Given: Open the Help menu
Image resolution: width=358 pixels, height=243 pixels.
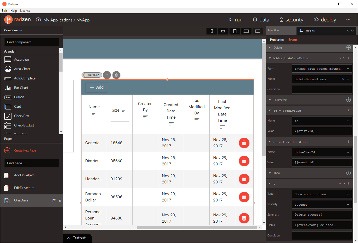Looking at the screenshot, I should tap(14, 11).
